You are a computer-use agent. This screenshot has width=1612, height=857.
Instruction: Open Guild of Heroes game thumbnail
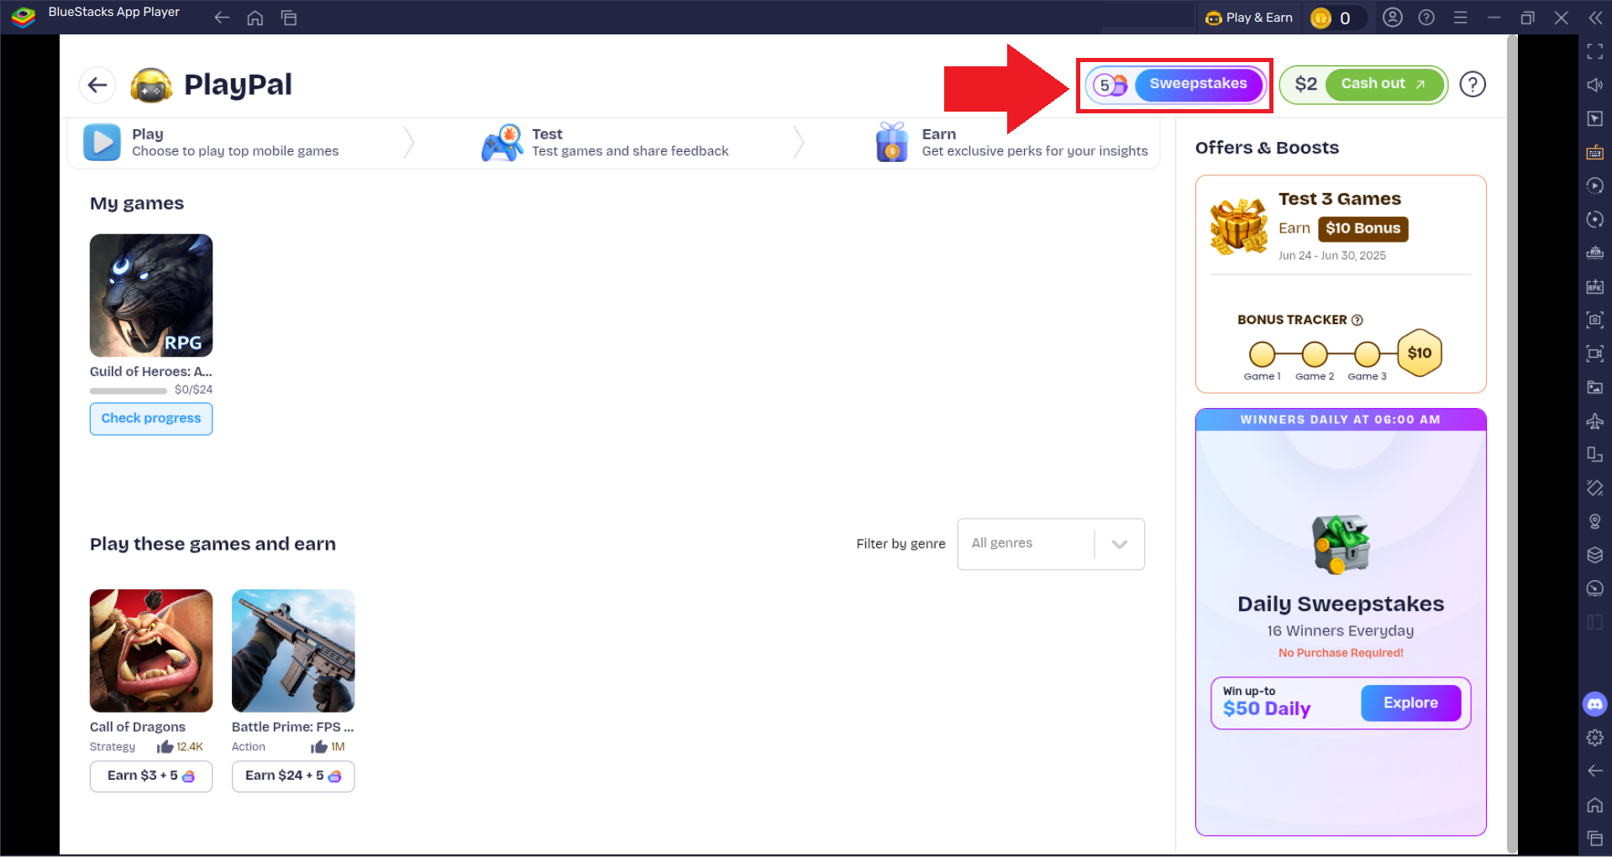pyautogui.click(x=151, y=295)
